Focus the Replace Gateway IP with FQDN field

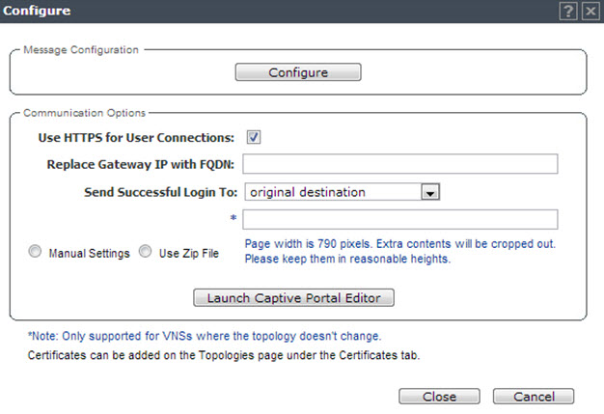click(x=400, y=164)
